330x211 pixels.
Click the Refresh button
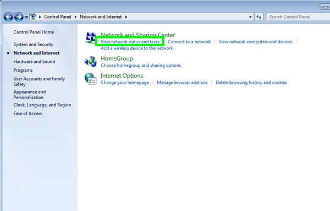259,17
